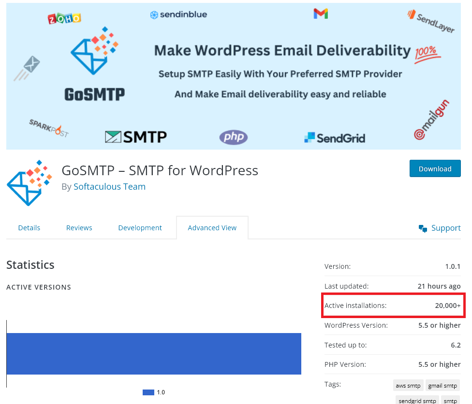The width and height of the screenshot is (472, 404).
Task: Click the Zoho logo in banner
Action: (64, 19)
